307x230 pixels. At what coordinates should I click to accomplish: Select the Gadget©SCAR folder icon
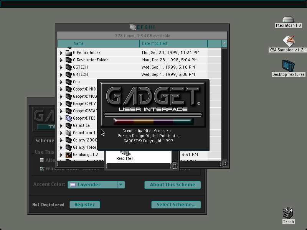coord(69,111)
